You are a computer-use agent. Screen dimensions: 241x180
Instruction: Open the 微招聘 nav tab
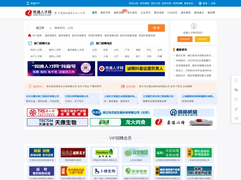pos(211,13)
